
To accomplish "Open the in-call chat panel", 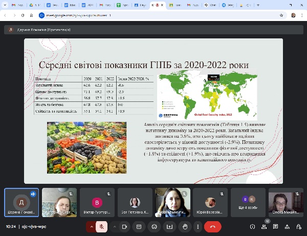I will [276, 226].
